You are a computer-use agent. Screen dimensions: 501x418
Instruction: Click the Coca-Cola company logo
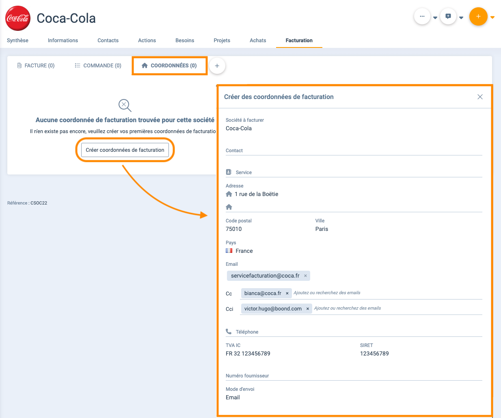[18, 18]
